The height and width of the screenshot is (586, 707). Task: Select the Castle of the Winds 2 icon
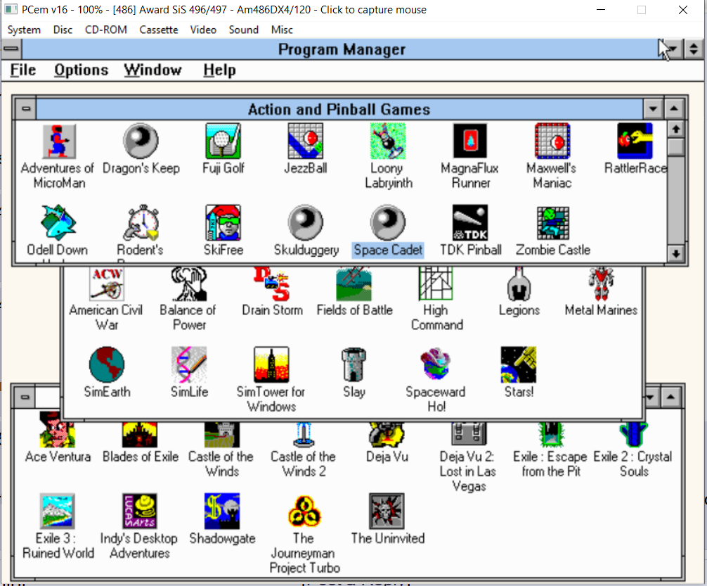coord(304,435)
